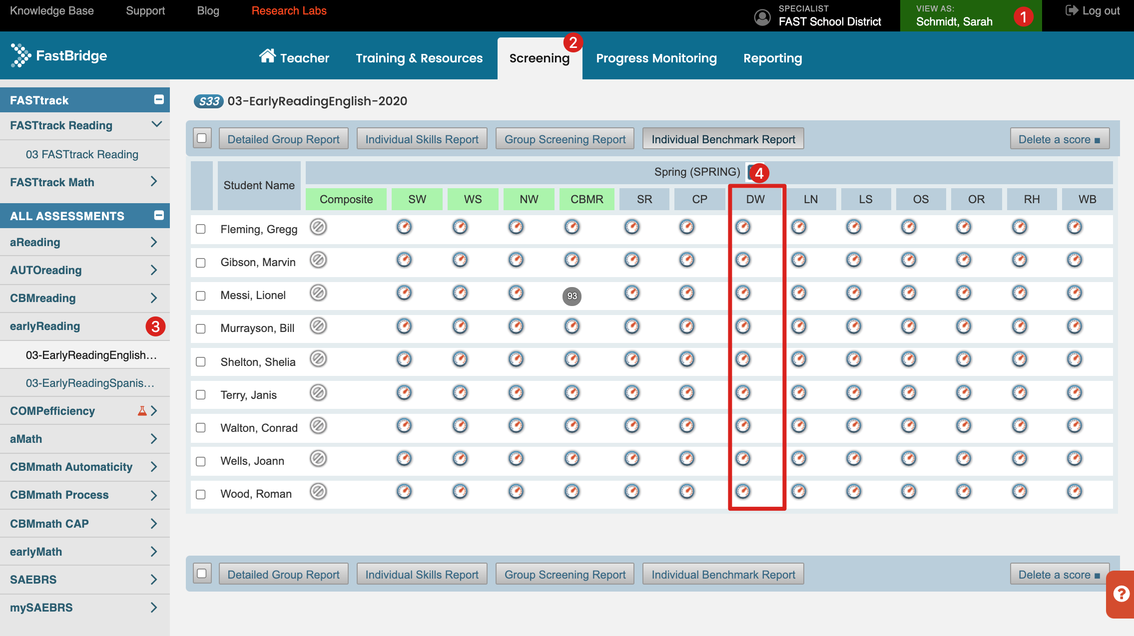Start the WB assessment for Shelton, Shelia

click(1075, 359)
